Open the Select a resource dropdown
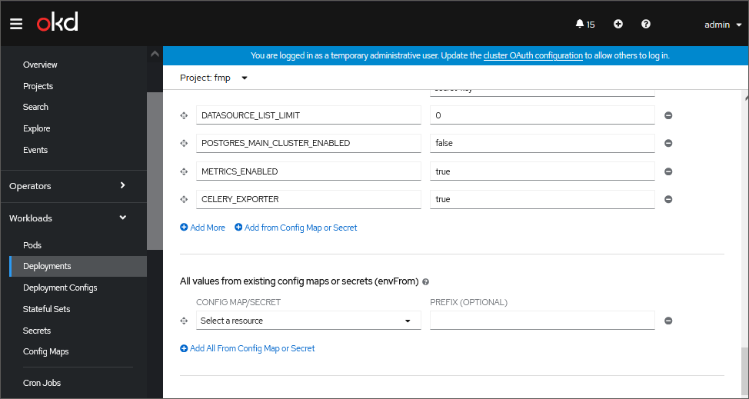Screen dimensions: 749x399 point(308,321)
